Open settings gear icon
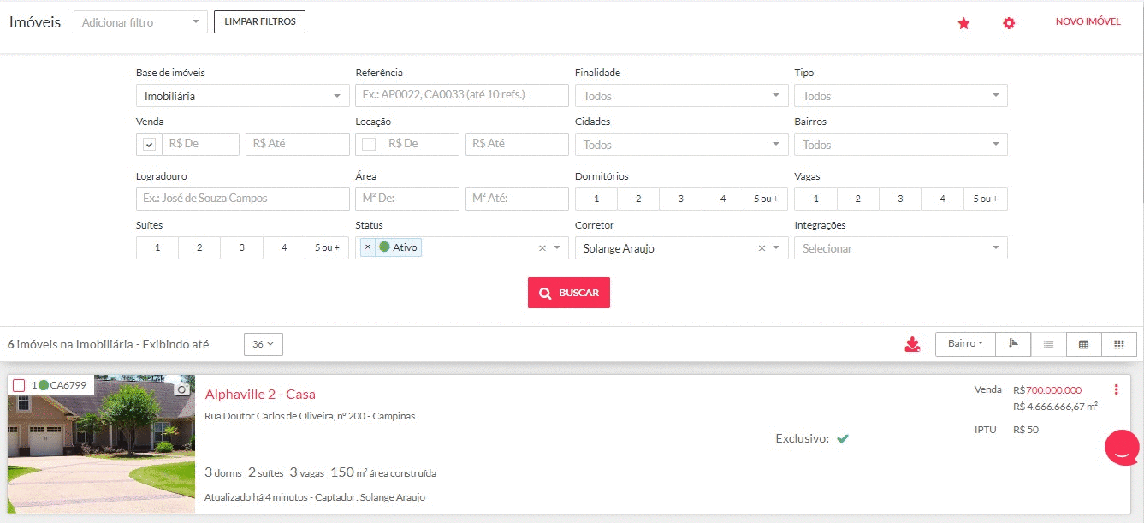The width and height of the screenshot is (1144, 523). coord(1009,23)
